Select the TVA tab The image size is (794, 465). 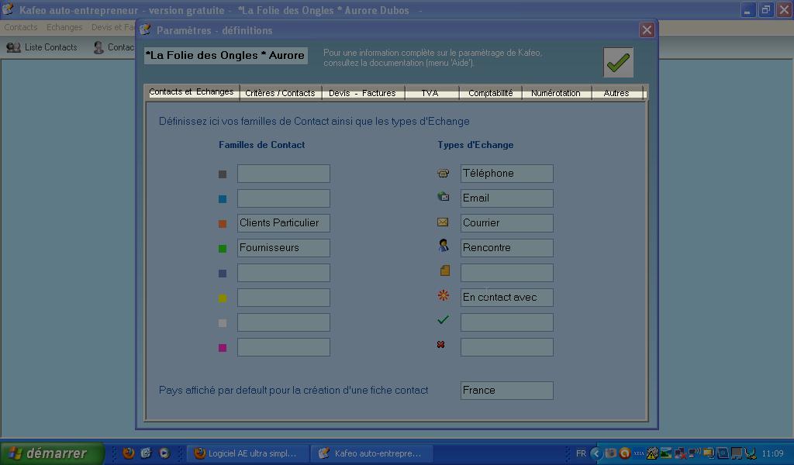(430, 93)
